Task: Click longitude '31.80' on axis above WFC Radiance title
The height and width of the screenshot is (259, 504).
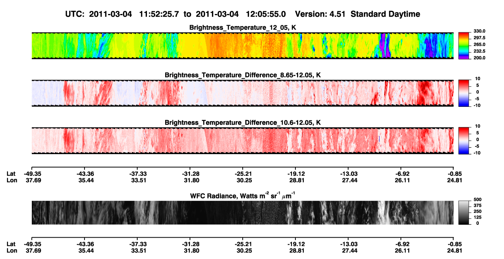Action: 191,180
